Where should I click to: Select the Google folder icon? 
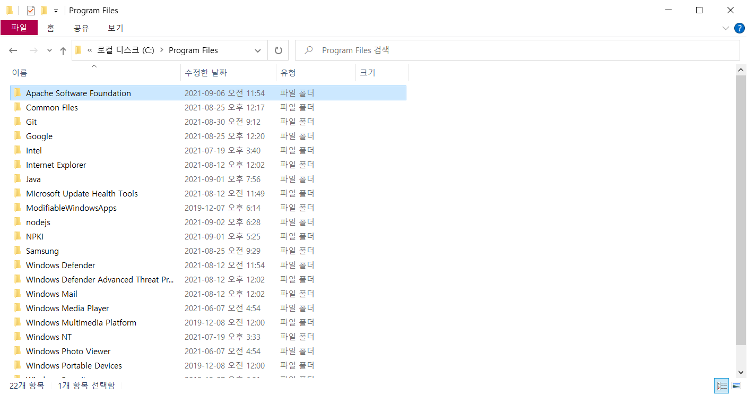(18, 136)
